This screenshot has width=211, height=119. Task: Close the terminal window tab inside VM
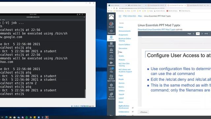tap(84, 17)
